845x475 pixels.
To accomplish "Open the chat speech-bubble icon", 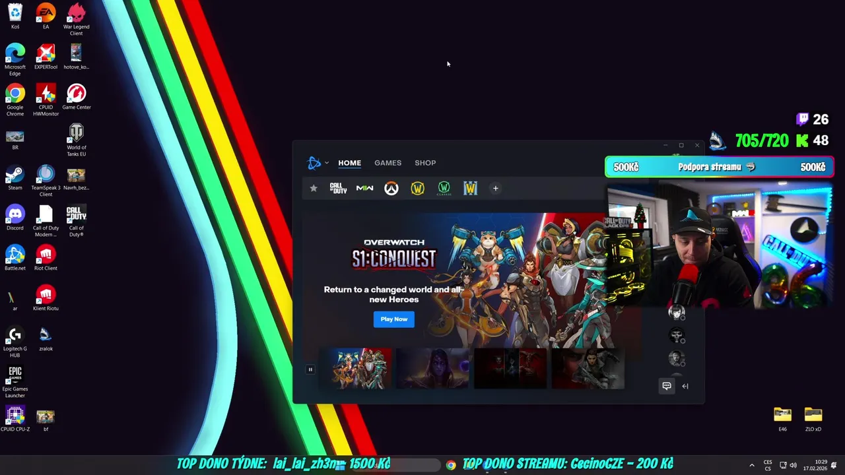I will [667, 386].
